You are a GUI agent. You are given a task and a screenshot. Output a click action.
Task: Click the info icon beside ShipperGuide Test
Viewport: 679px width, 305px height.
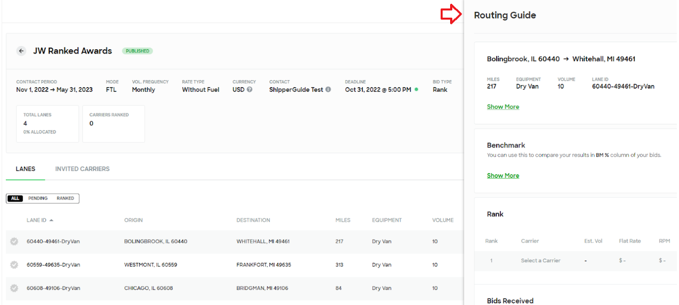click(328, 90)
